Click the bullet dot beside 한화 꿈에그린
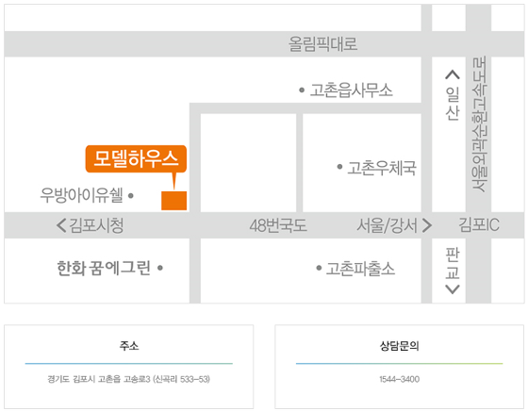The image size is (528, 411). [160, 268]
